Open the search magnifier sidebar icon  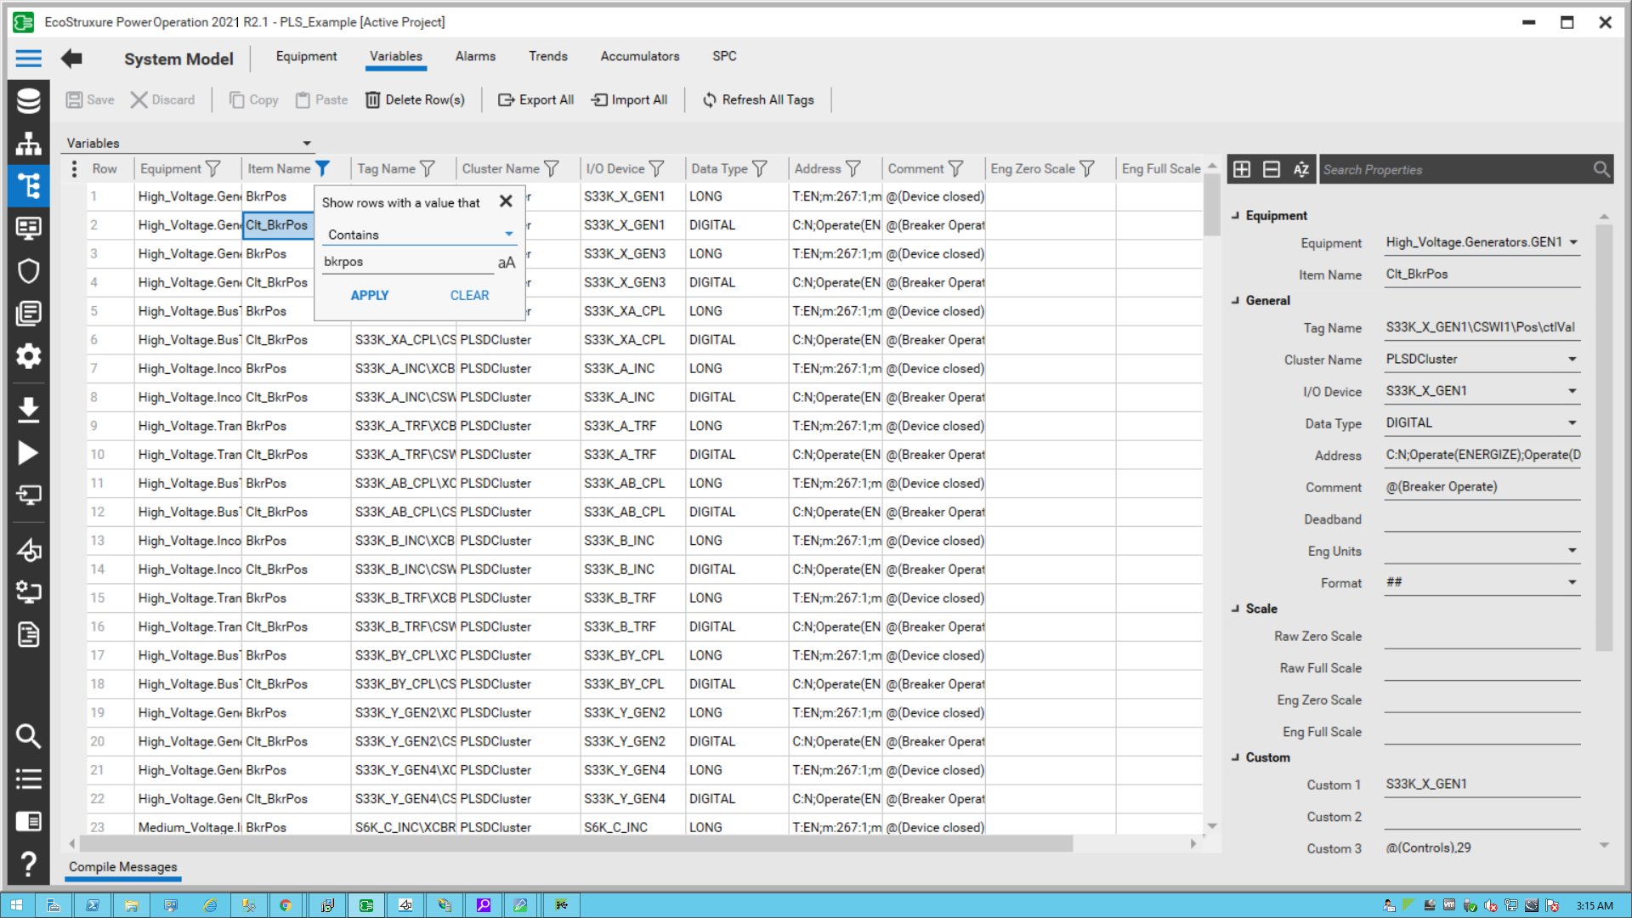tap(28, 736)
